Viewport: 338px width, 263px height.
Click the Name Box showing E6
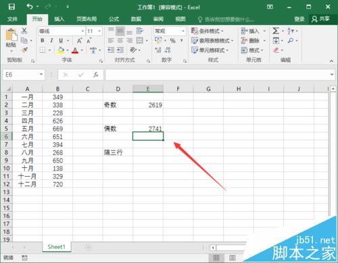[24, 74]
